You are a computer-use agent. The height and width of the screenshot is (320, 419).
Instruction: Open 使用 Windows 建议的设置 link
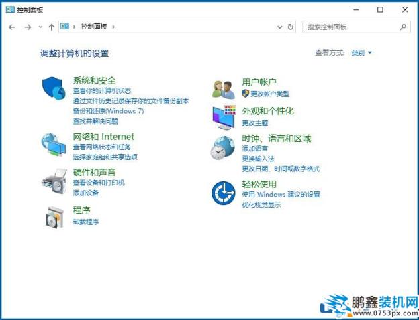pyautogui.click(x=281, y=195)
